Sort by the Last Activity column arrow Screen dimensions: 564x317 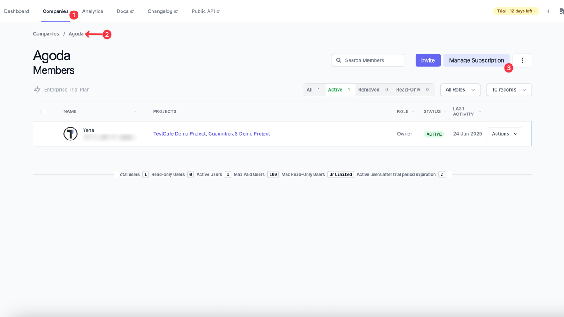481,111
